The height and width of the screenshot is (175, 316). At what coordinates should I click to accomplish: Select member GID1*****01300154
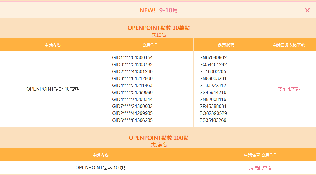pyautogui.click(x=132, y=57)
